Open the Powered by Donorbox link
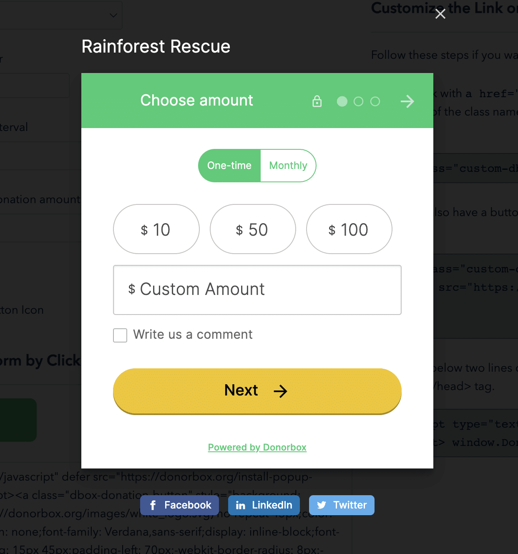518x554 pixels. click(257, 447)
